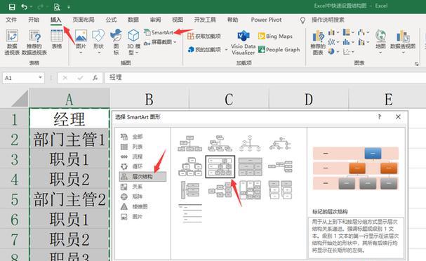This screenshot has height=261, width=426.
Task: Insert a 3D Model
Action: pos(133,41)
